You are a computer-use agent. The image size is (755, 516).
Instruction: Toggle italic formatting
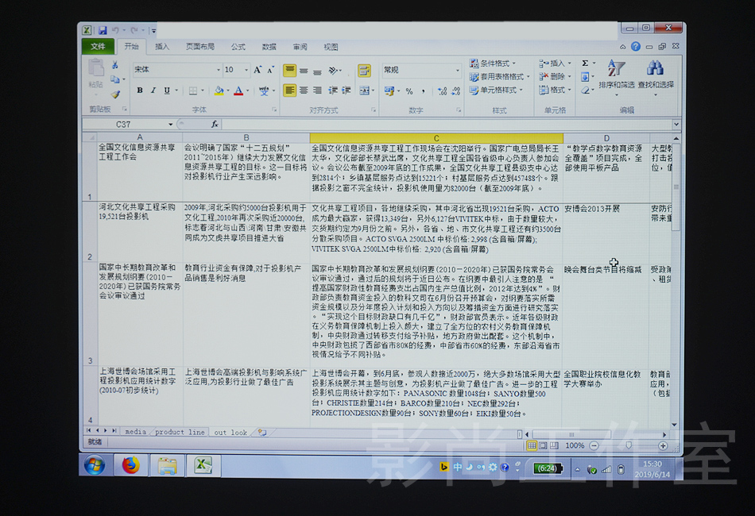click(x=153, y=90)
